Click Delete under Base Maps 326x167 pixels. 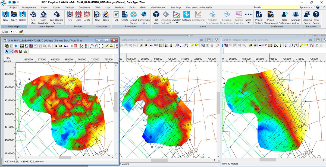(x=23, y=16)
